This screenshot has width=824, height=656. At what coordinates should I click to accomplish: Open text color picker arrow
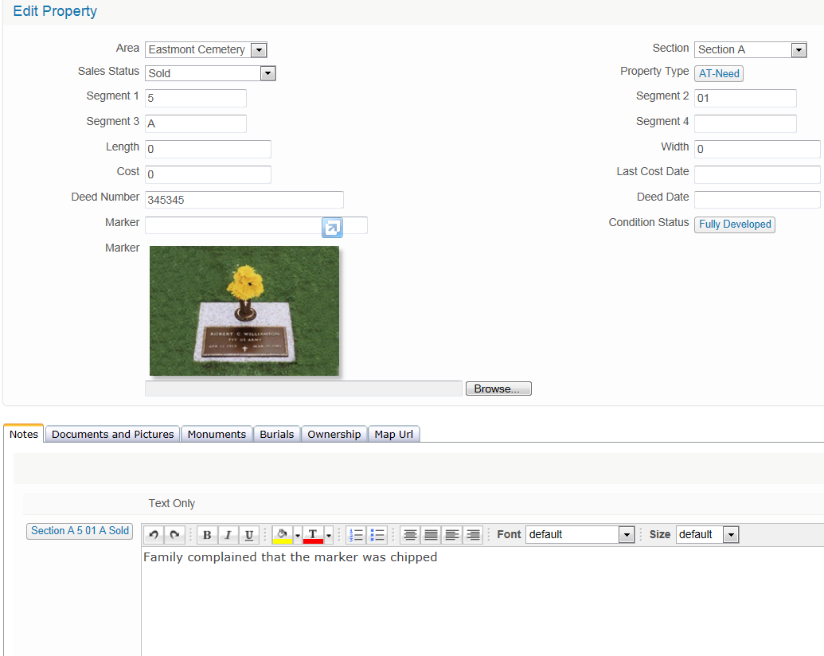tap(329, 535)
